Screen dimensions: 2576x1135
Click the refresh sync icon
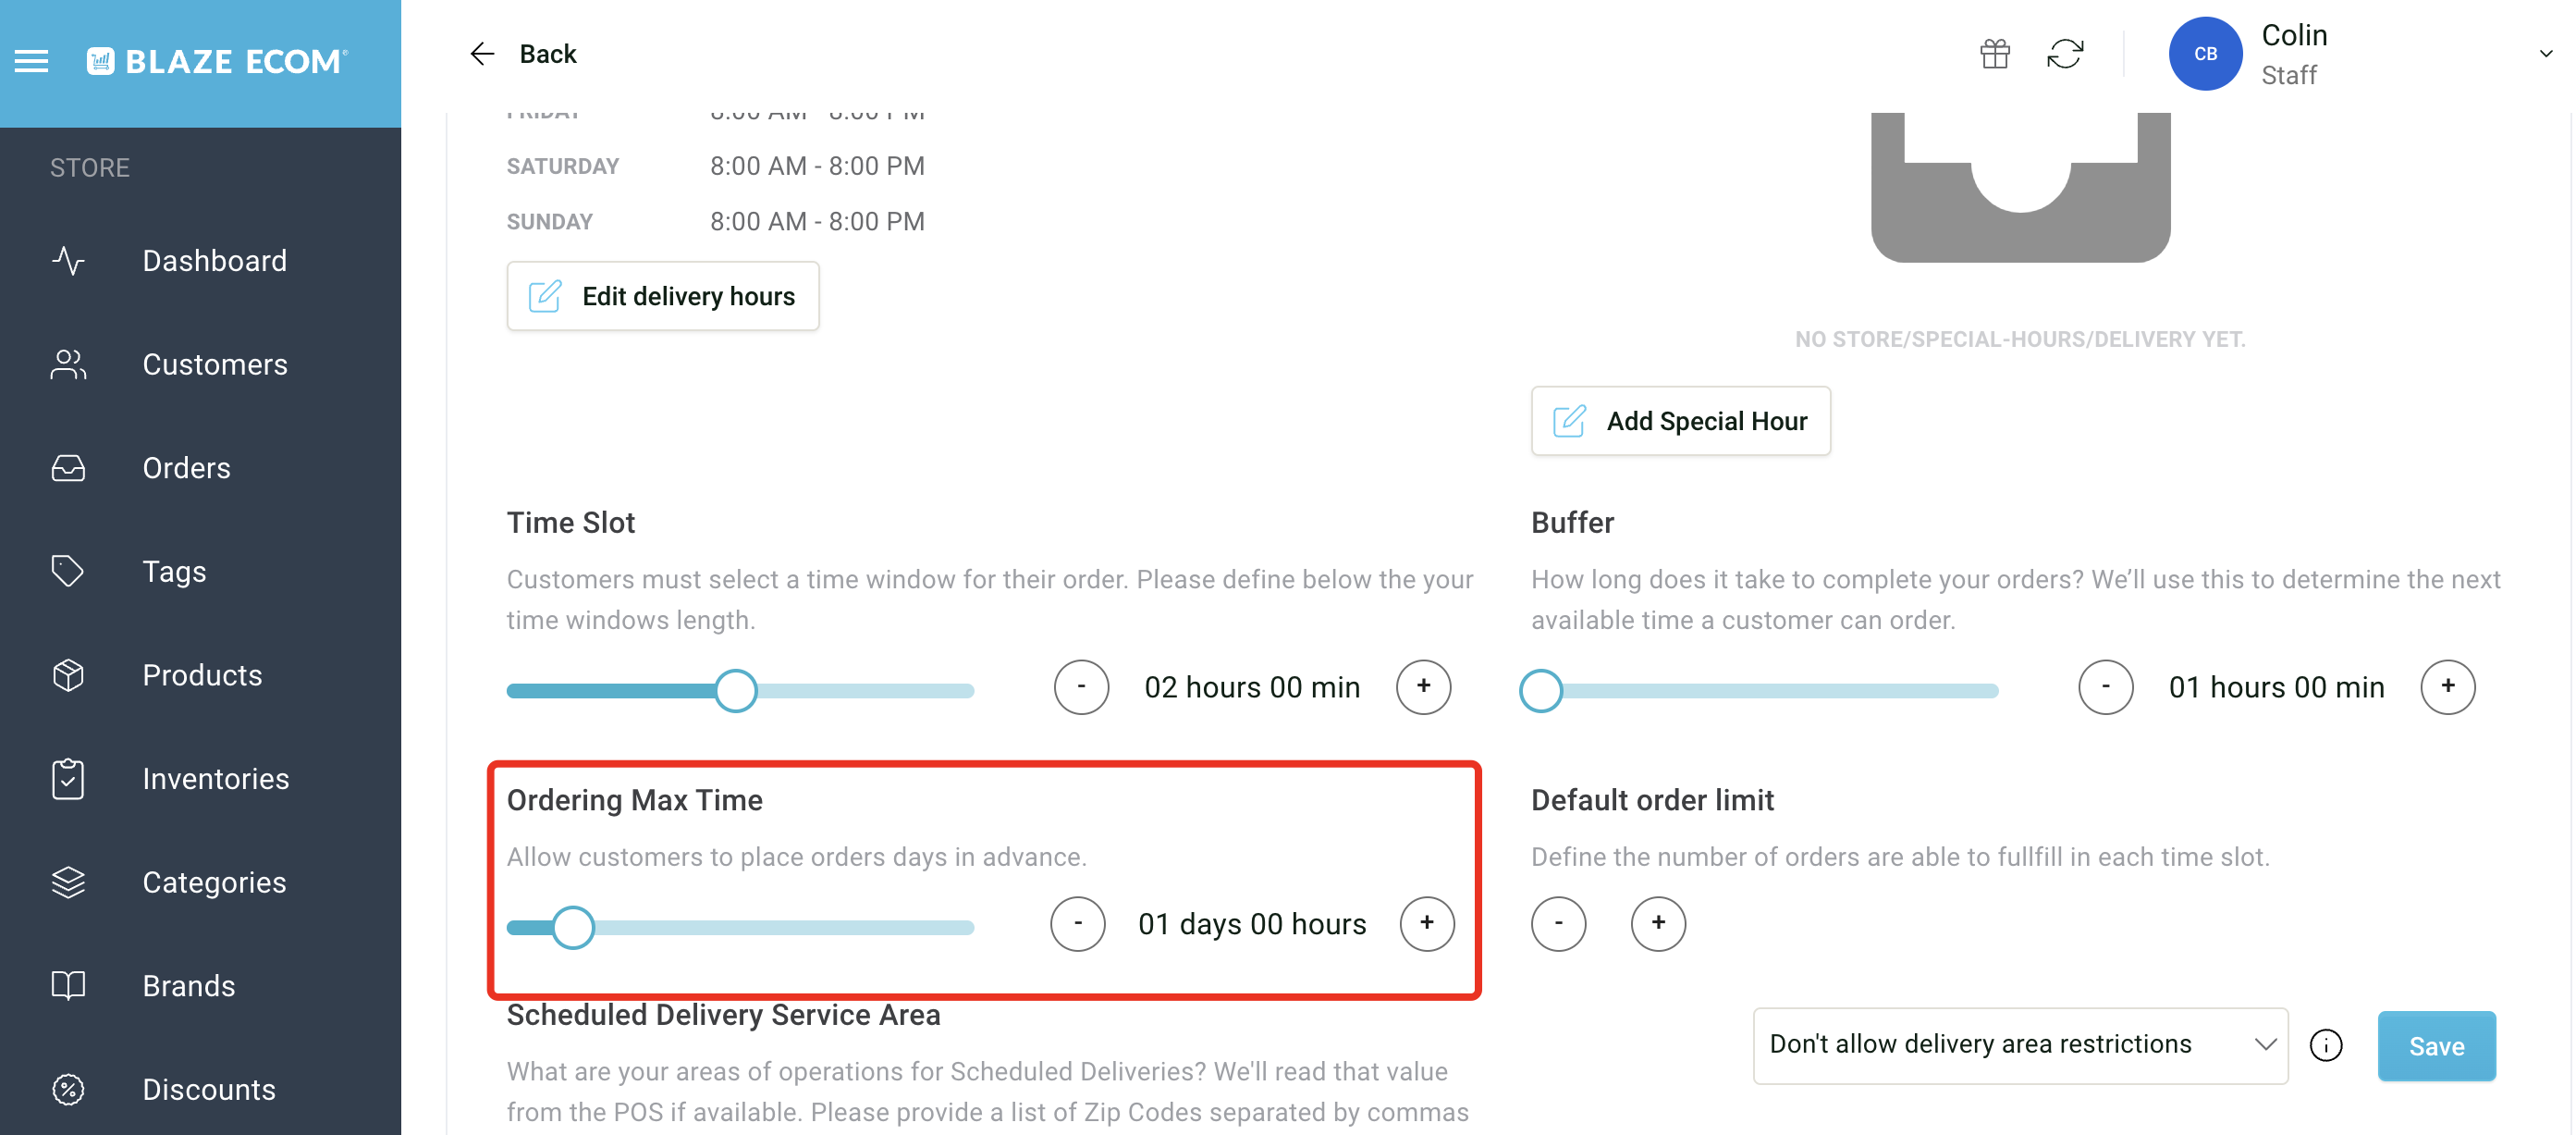pyautogui.click(x=2065, y=54)
